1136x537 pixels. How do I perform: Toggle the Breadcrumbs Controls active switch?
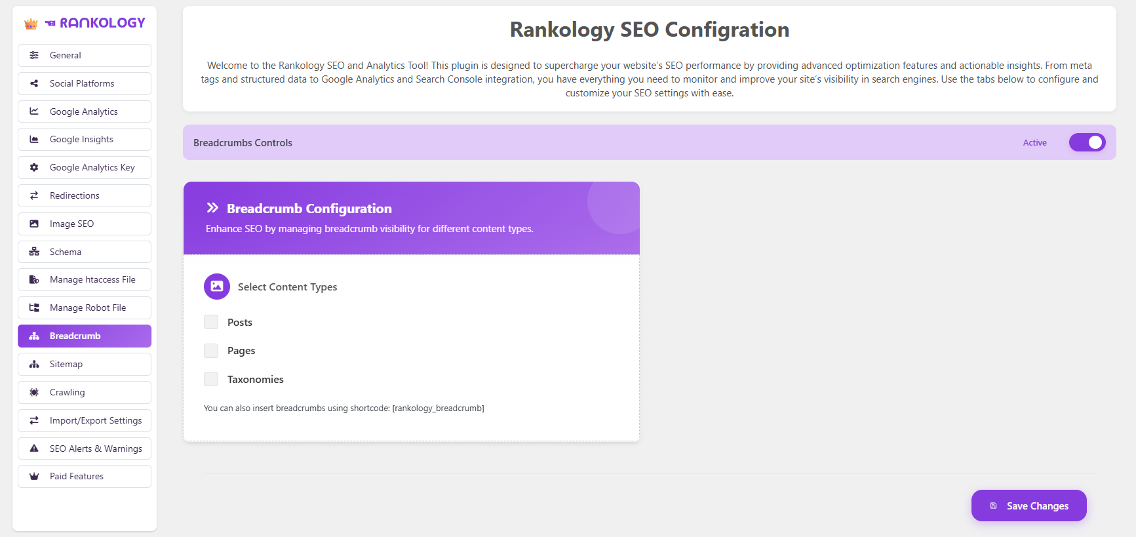click(1087, 142)
